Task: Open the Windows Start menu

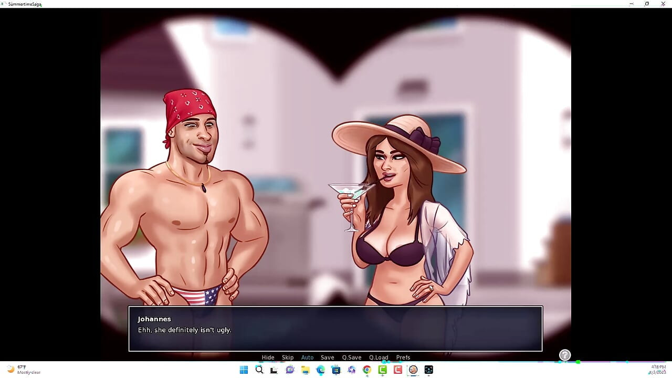Action: [244, 370]
